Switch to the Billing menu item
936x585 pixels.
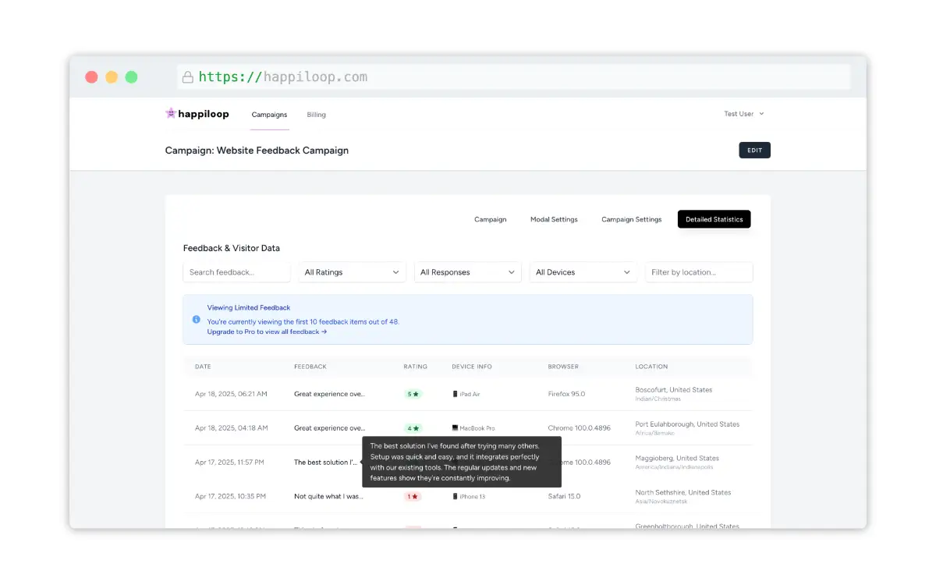click(x=316, y=115)
